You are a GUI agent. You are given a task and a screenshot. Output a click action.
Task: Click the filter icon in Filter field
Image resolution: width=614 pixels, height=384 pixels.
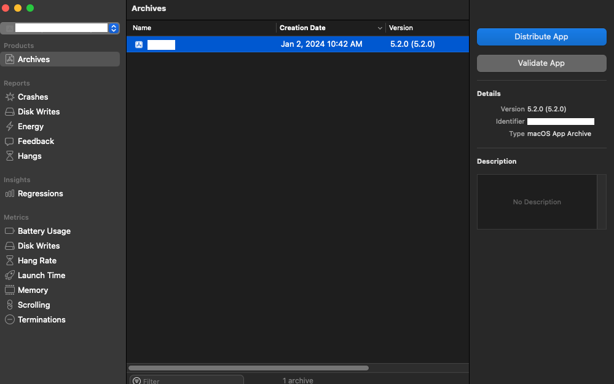coord(136,381)
